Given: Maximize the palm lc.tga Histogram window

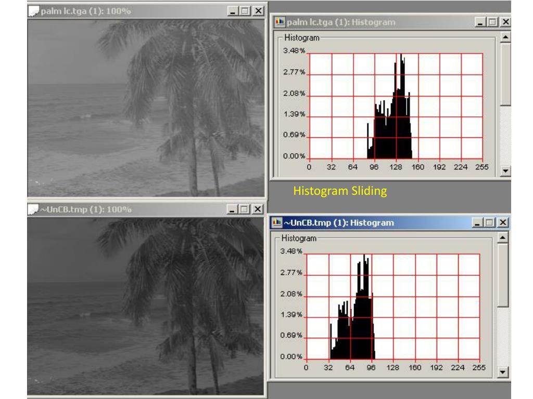Looking at the screenshot, I should [492, 22].
